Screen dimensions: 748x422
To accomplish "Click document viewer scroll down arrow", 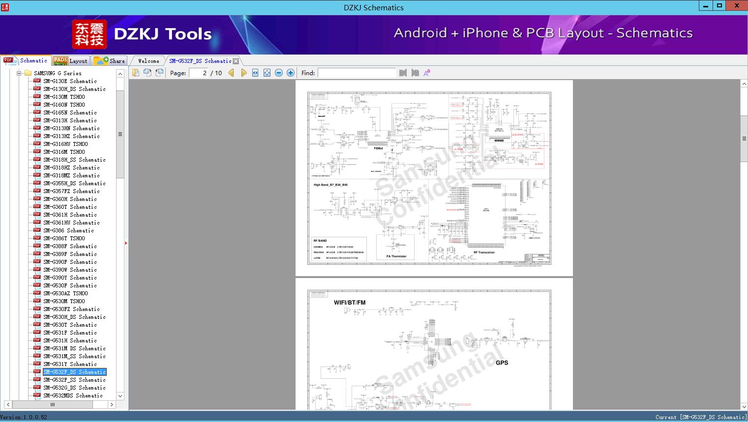I will click(744, 407).
